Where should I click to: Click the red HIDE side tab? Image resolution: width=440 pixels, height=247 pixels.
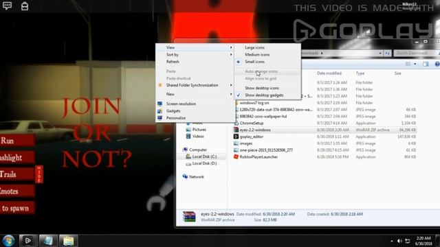tap(39, 174)
